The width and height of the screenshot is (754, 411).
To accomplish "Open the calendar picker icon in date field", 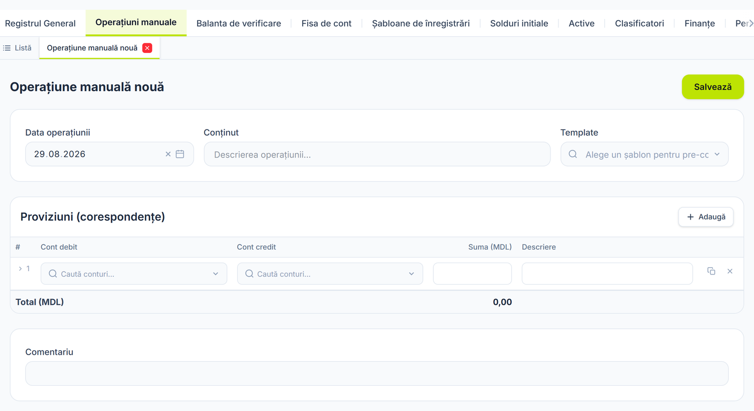I will (180, 154).
